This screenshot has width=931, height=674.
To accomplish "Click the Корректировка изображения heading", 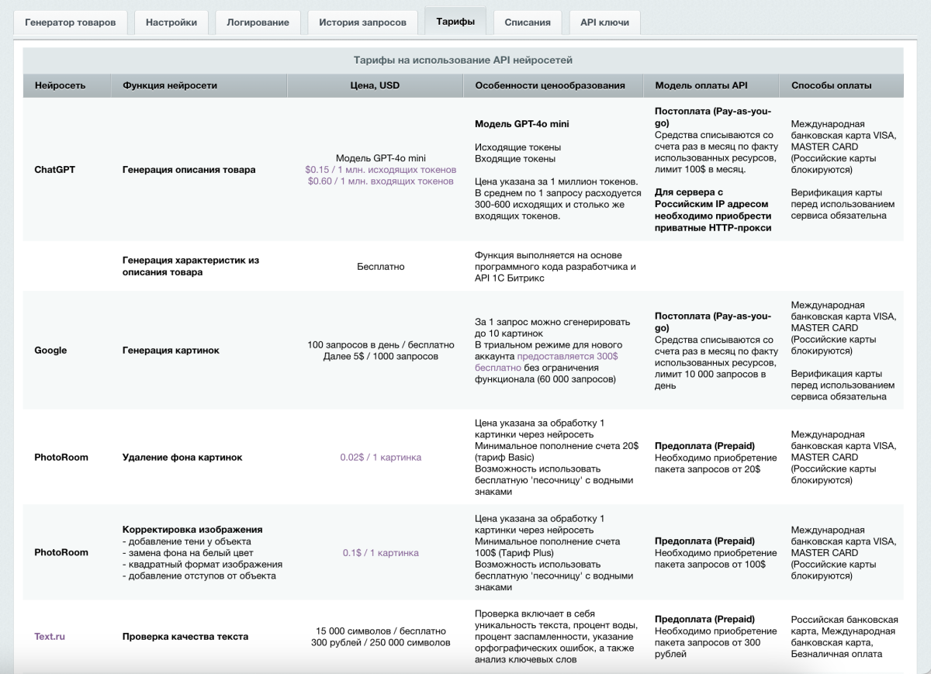I will (193, 530).
